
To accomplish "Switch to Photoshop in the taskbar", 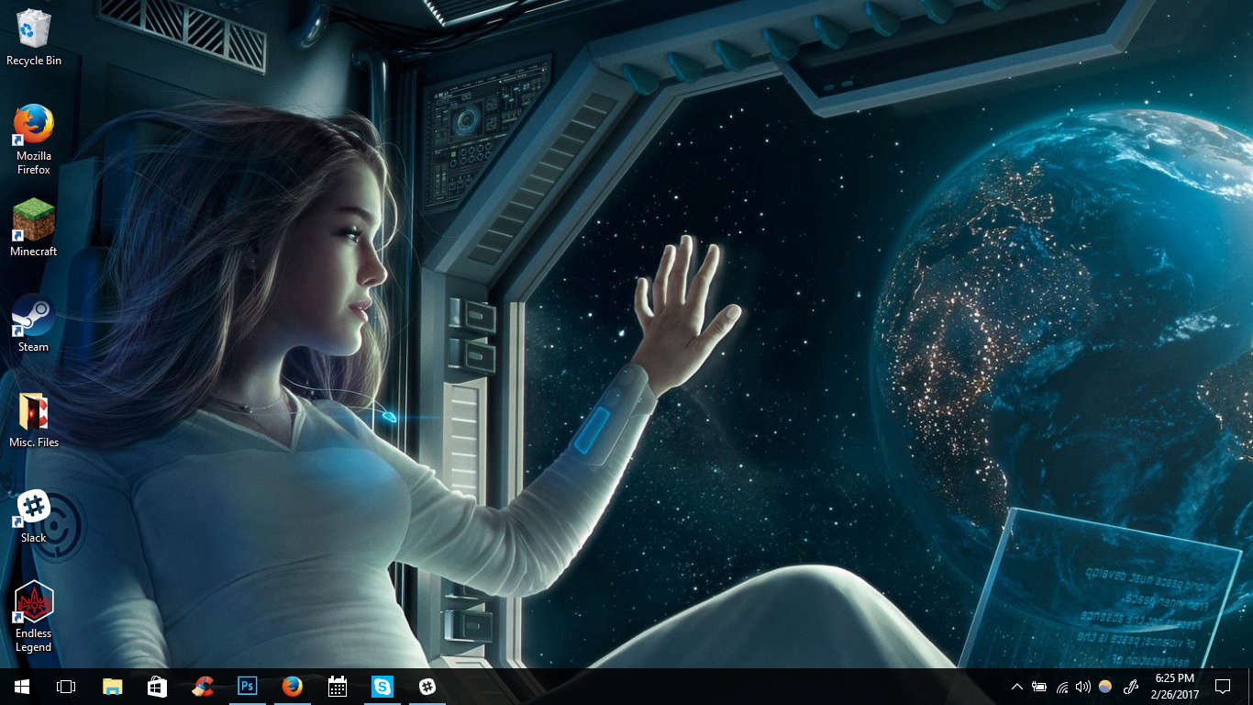I will click(x=247, y=687).
